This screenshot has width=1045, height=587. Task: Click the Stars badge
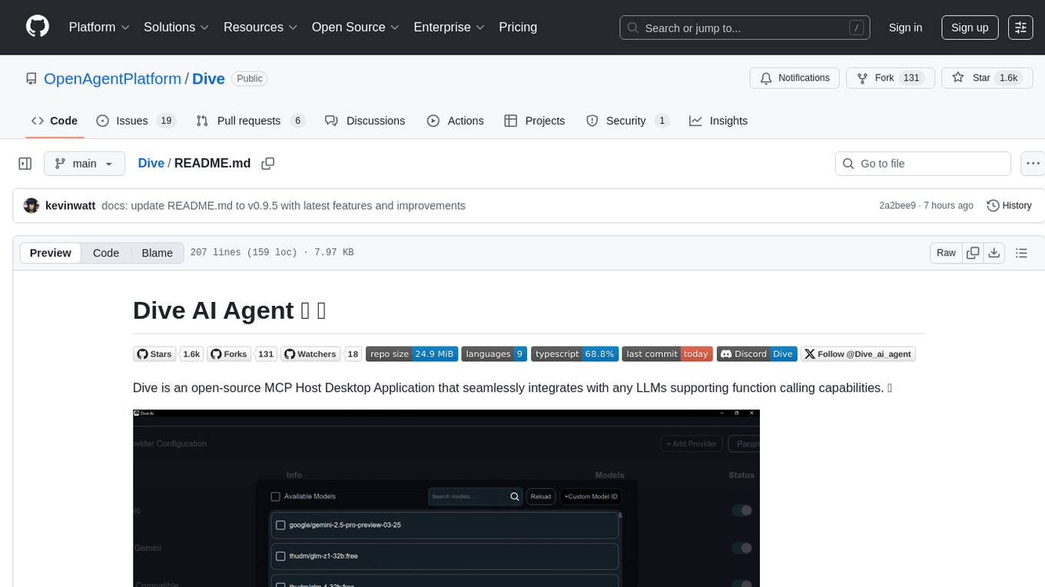click(168, 354)
